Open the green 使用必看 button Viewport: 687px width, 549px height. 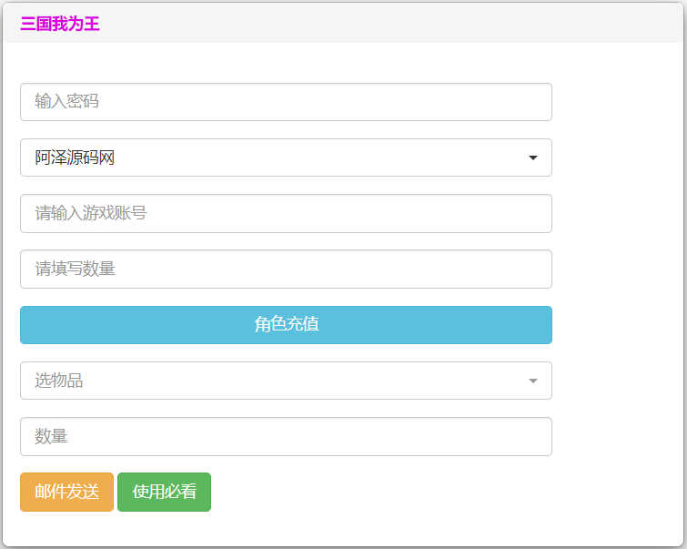[x=164, y=493]
